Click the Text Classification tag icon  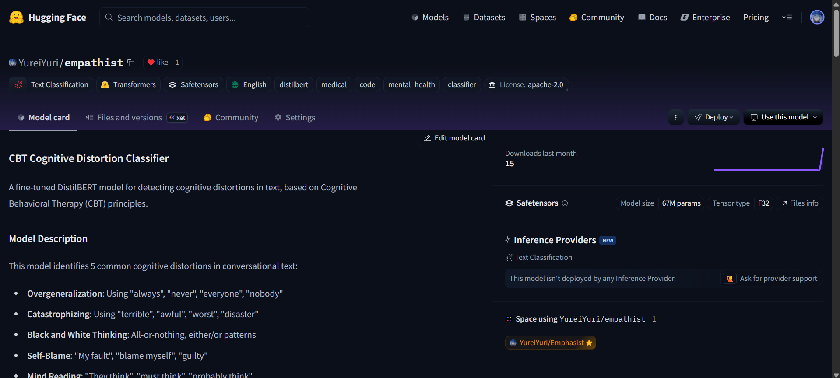19,85
